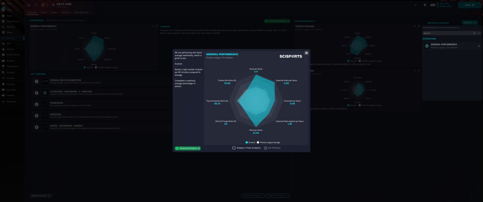Switch to the Player tab
Screen dimensions: 483x202
[x=54, y=12]
